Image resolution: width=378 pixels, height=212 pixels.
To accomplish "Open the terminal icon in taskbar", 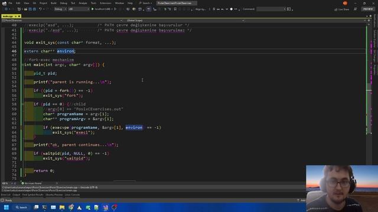I will 44,207.
